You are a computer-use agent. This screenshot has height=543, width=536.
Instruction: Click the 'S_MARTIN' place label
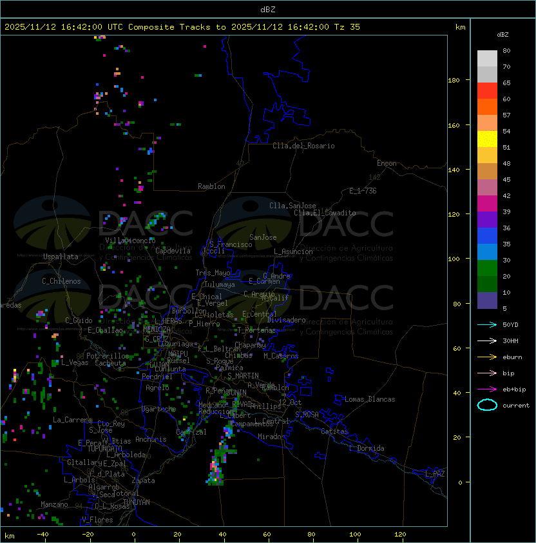tap(243, 376)
